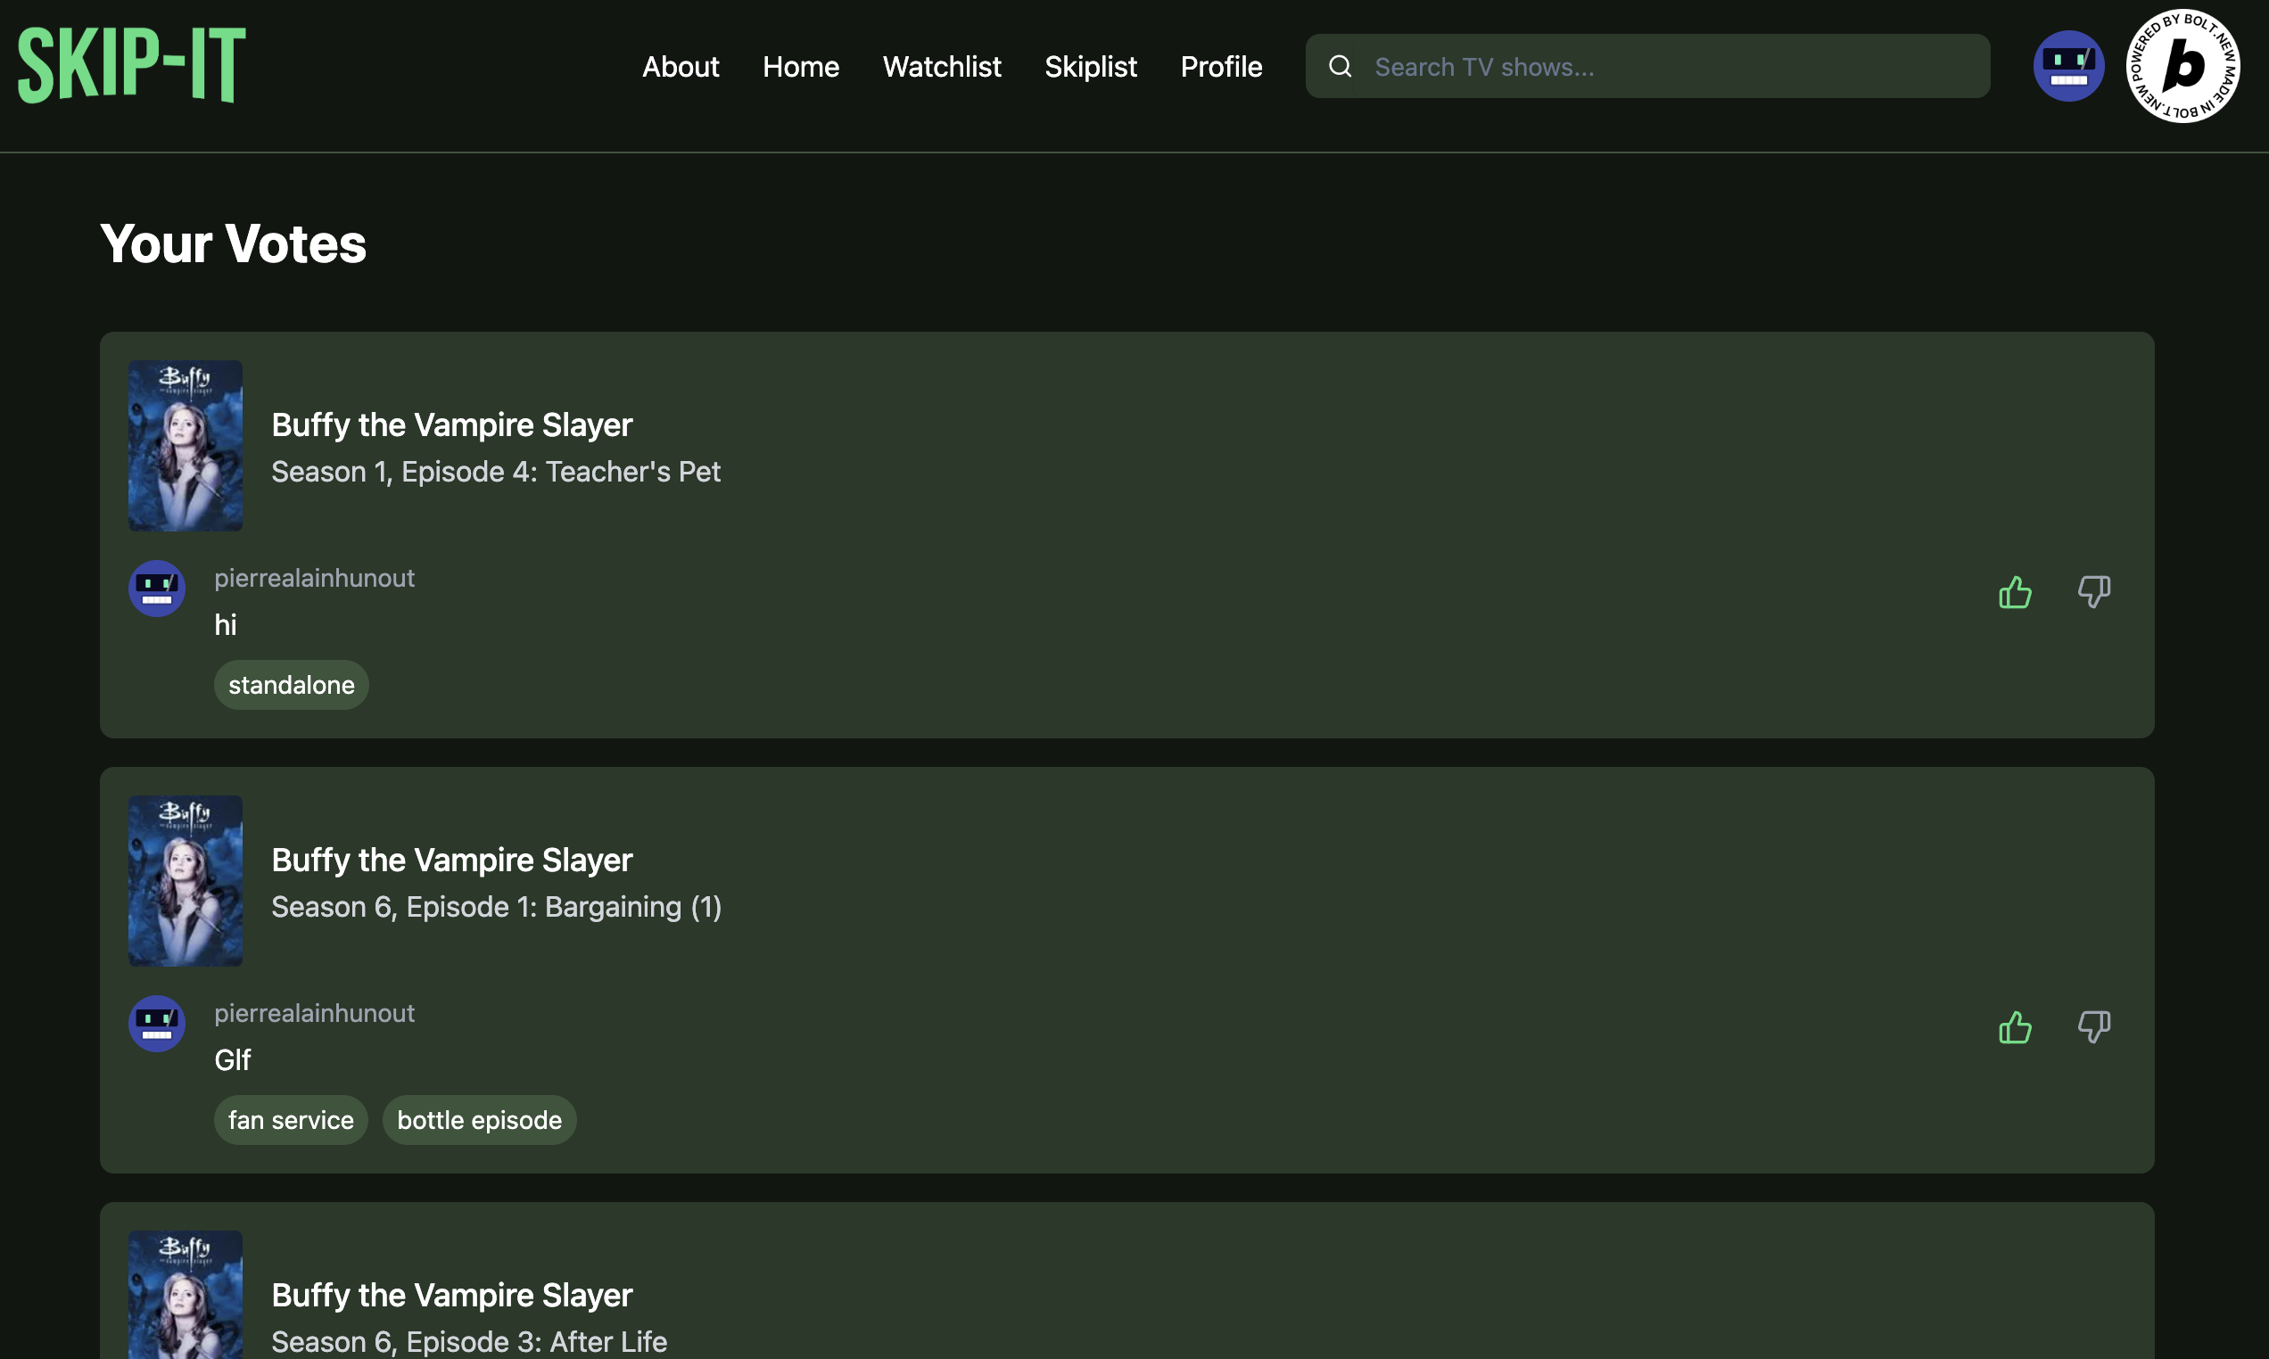Click the search magnifier icon
This screenshot has width=2269, height=1359.
pos(1340,67)
